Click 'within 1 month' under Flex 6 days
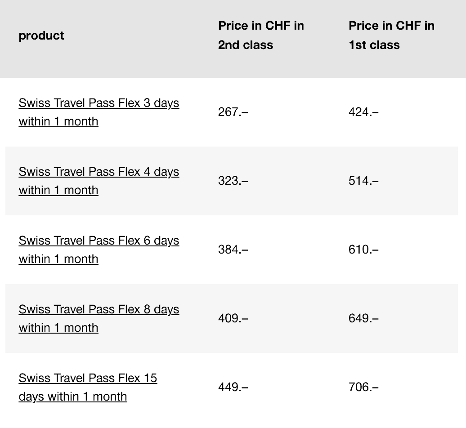466x428 pixels. pos(58,259)
